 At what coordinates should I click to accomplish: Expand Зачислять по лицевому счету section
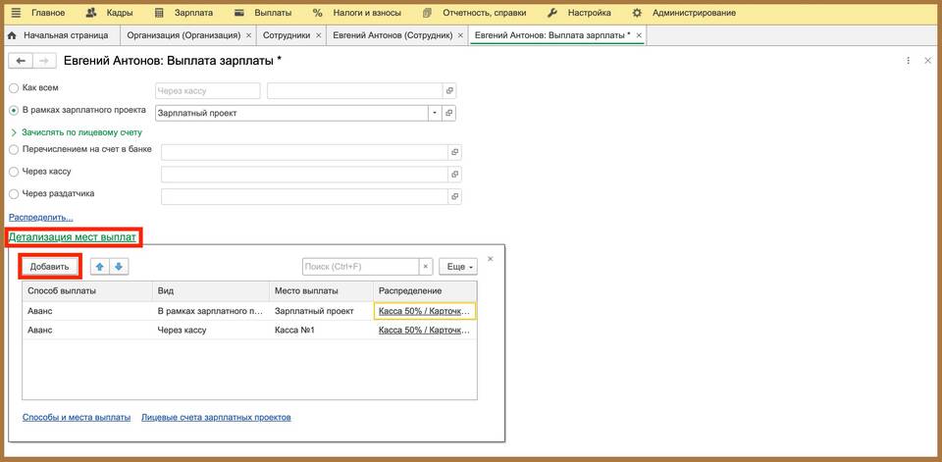pos(77,132)
